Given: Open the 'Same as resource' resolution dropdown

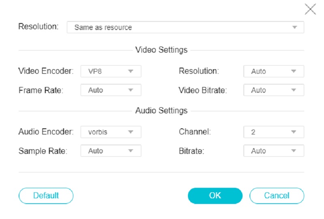Looking at the screenshot, I should click(185, 28).
